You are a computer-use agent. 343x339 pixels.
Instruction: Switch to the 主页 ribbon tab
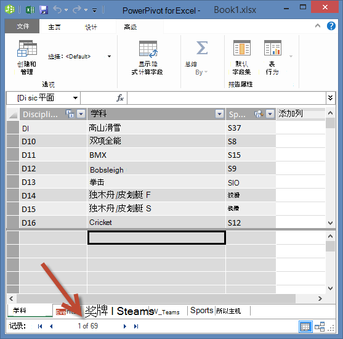point(54,27)
